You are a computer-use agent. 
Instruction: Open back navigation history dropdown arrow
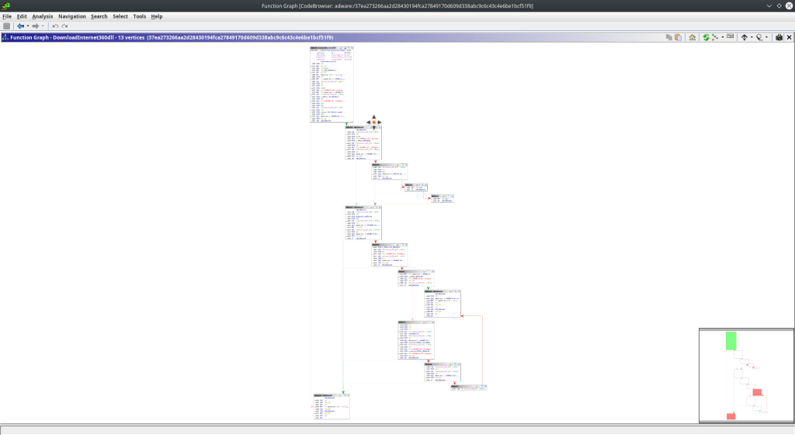28,26
